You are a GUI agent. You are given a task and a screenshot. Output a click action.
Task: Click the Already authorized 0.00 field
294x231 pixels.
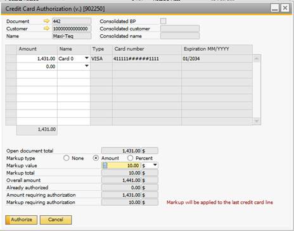click(121, 187)
